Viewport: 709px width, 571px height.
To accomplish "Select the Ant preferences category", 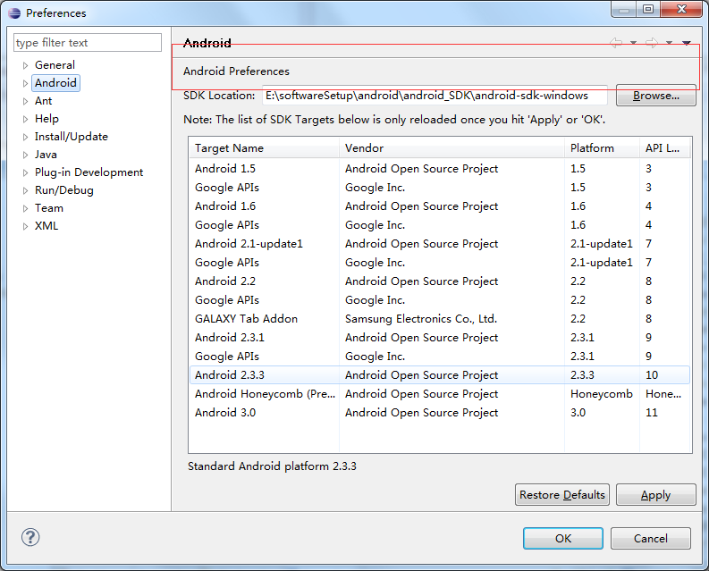I will [44, 101].
